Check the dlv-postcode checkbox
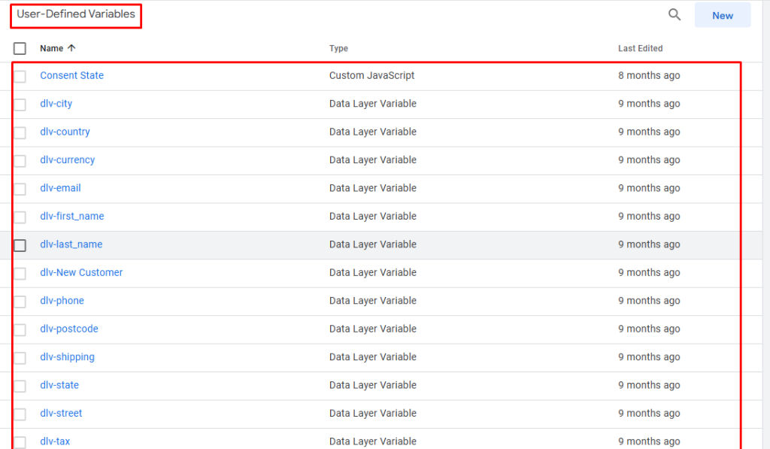The image size is (770, 449). (x=20, y=329)
